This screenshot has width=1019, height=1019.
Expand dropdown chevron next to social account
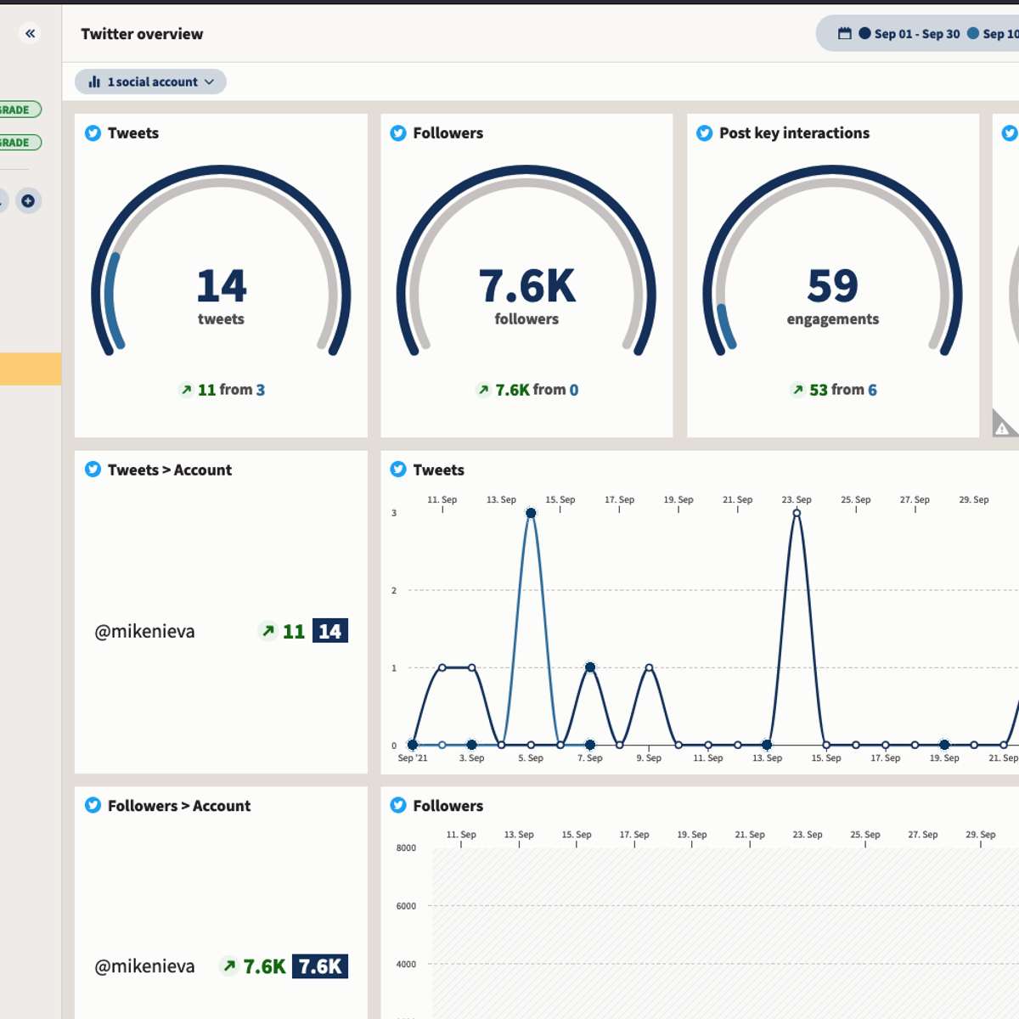[209, 82]
